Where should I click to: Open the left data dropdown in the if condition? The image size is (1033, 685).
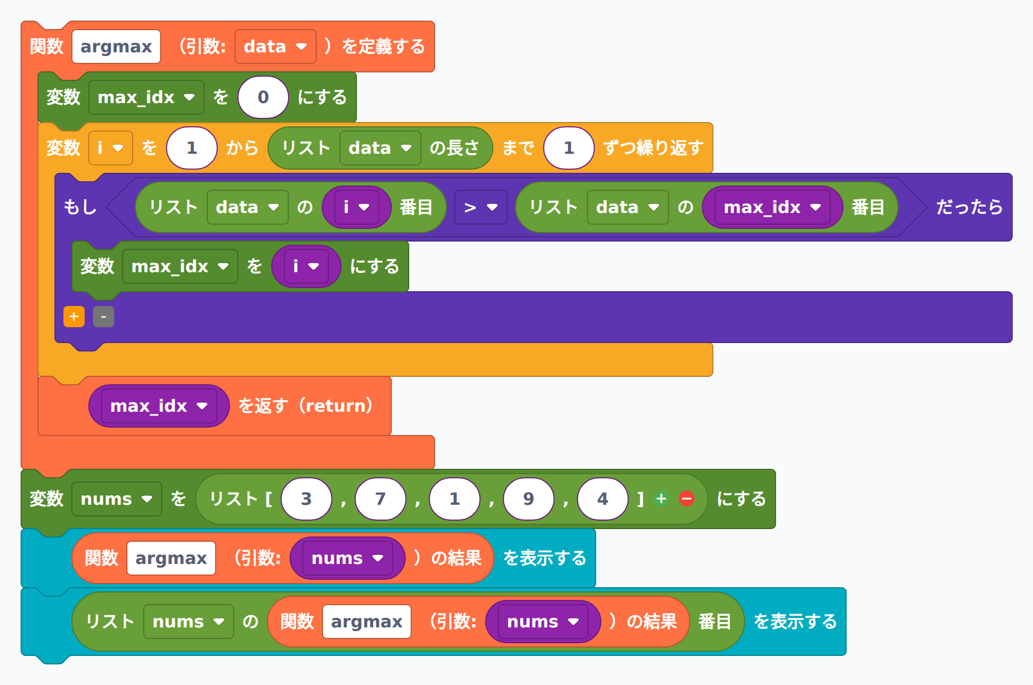click(247, 207)
